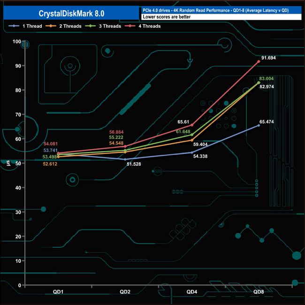Click the 100 y-axis tick label

17,41
